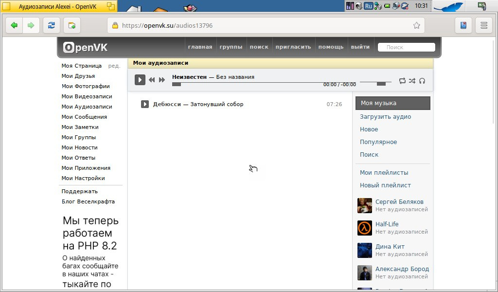Log out via the выйти link

[x=360, y=47]
